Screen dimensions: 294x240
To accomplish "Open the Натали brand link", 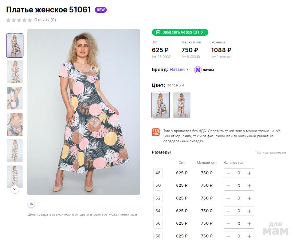I will [x=179, y=70].
